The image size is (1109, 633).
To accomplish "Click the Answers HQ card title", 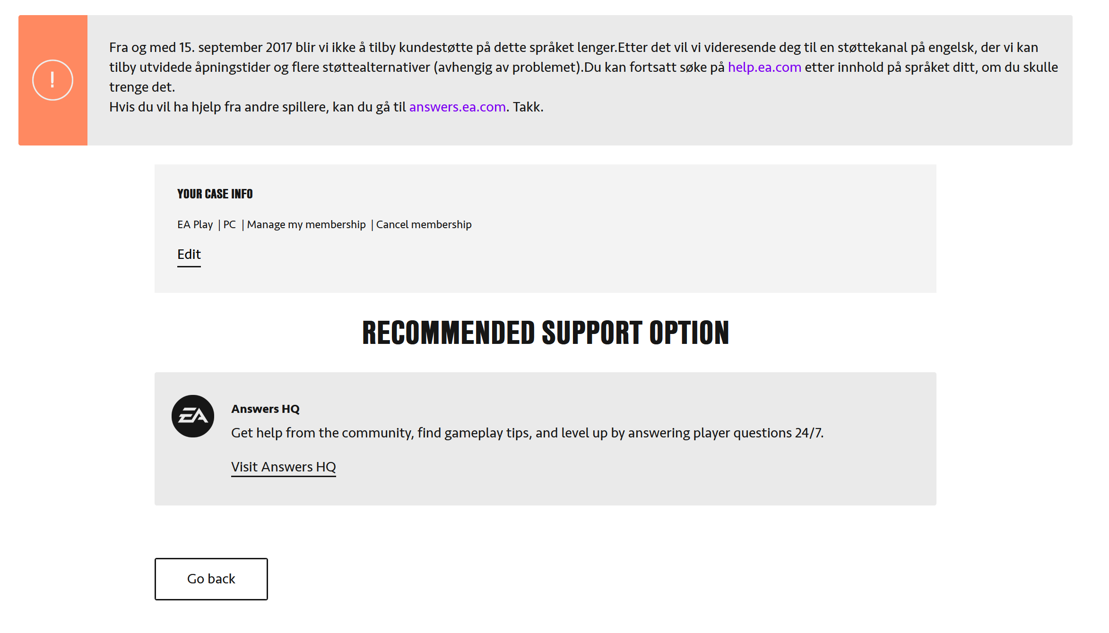I will pyautogui.click(x=265, y=409).
